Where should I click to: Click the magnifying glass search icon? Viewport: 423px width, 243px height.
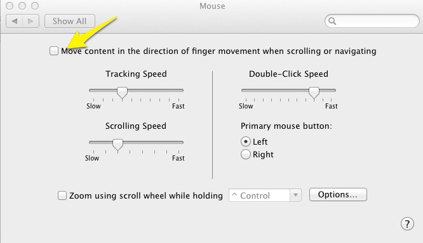point(332,21)
